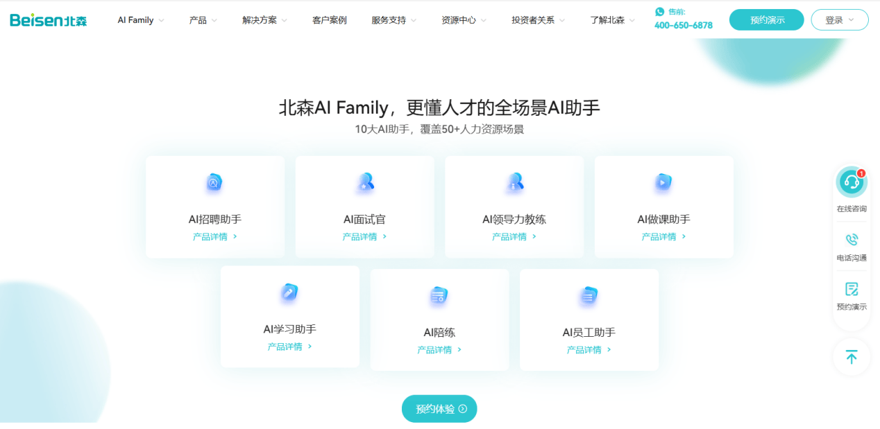This screenshot has width=880, height=429.
Task: Expand the 产品 navigation dropdown
Action: point(203,20)
